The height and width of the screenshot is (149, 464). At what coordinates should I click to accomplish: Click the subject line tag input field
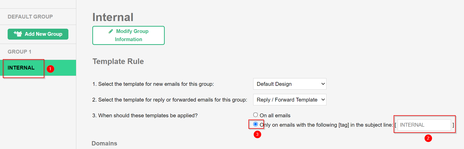pyautogui.click(x=424, y=125)
